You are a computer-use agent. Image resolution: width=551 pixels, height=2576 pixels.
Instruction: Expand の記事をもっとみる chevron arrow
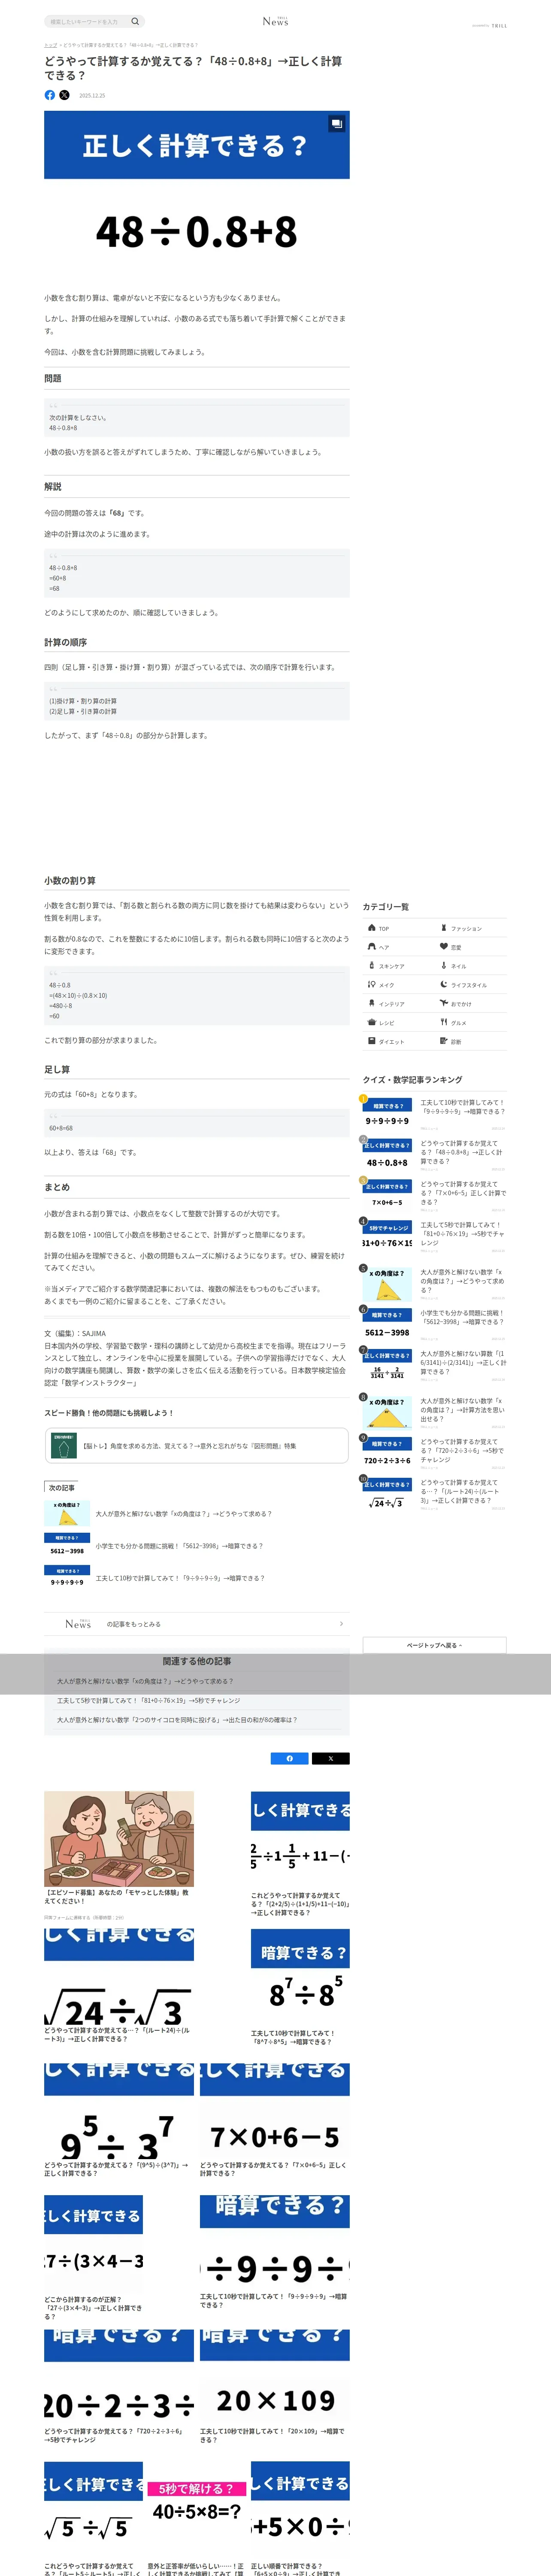pos(341,1624)
